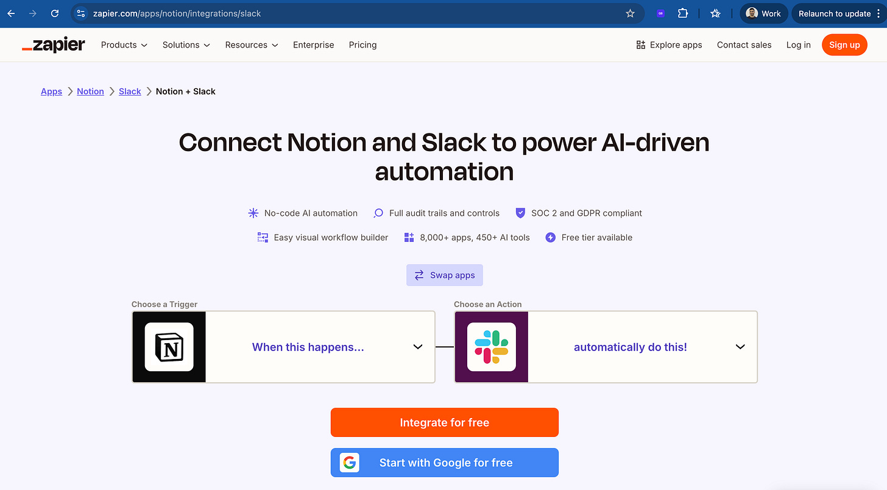Click the browser address bar URL

coord(177,13)
